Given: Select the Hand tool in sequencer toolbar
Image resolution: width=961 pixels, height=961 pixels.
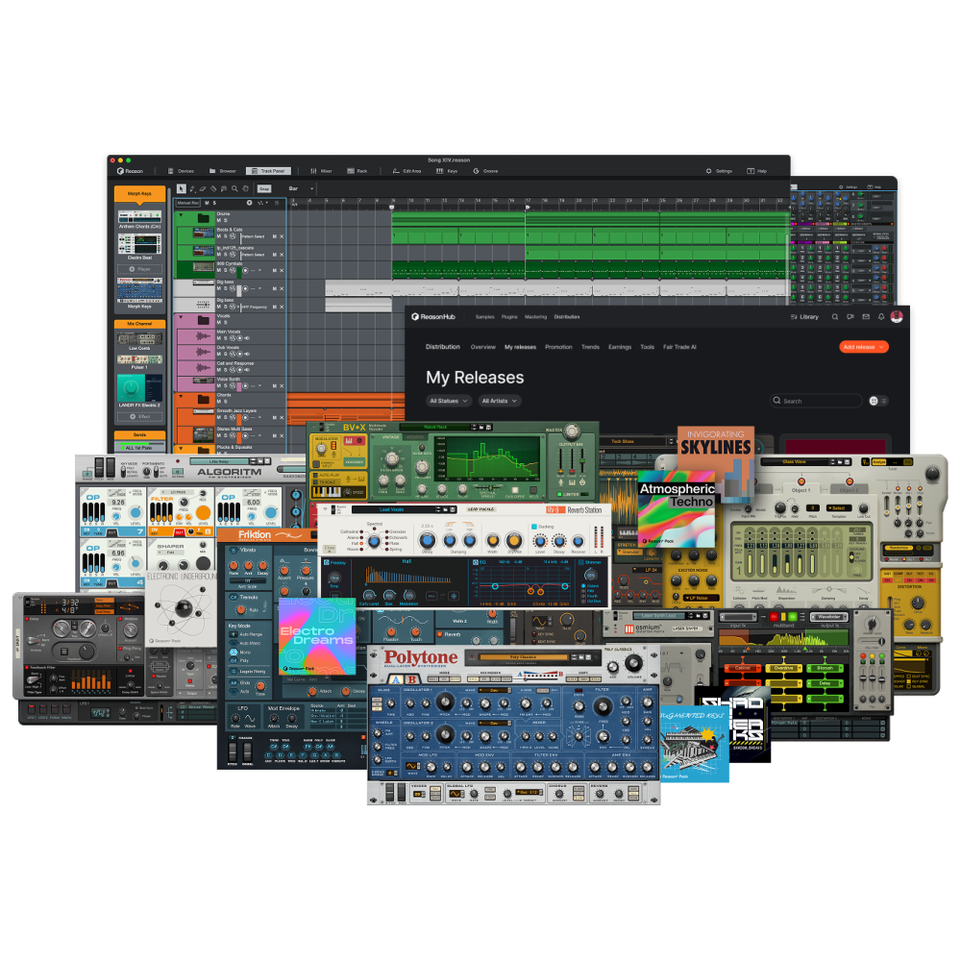Looking at the screenshot, I should pos(245,188).
